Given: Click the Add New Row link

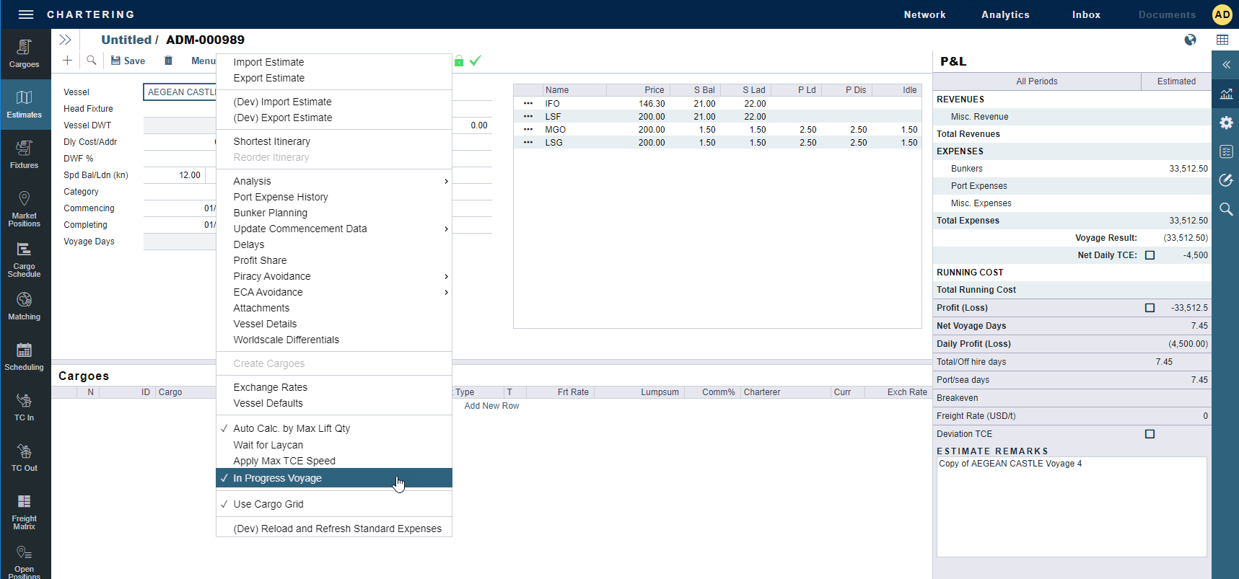Looking at the screenshot, I should [x=491, y=406].
